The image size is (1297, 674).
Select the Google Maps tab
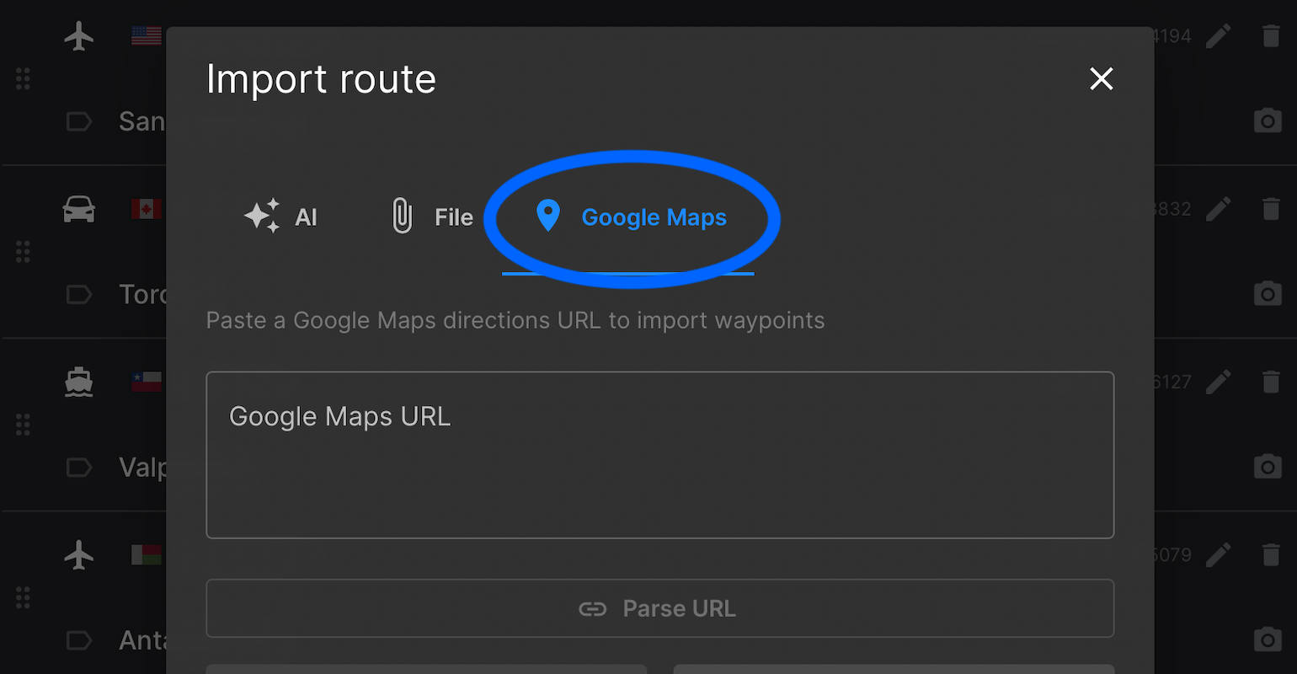tap(630, 217)
